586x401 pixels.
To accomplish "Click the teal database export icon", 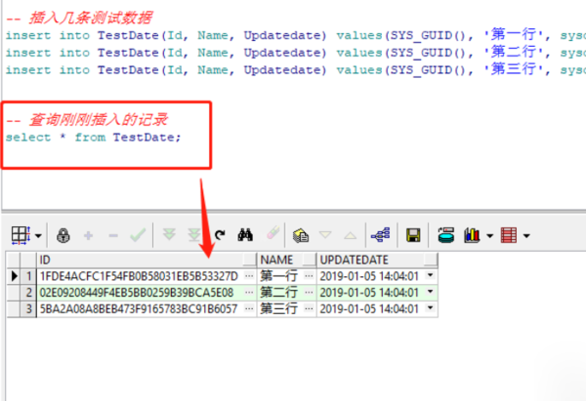I will tap(446, 235).
